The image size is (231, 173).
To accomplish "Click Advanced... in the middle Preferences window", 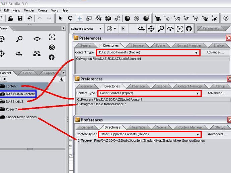I will click(x=216, y=93).
